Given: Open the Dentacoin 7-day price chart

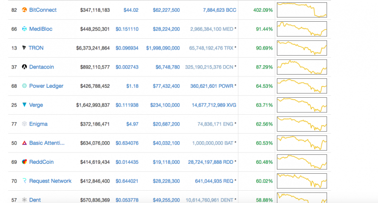Looking at the screenshot, I should (302, 67).
